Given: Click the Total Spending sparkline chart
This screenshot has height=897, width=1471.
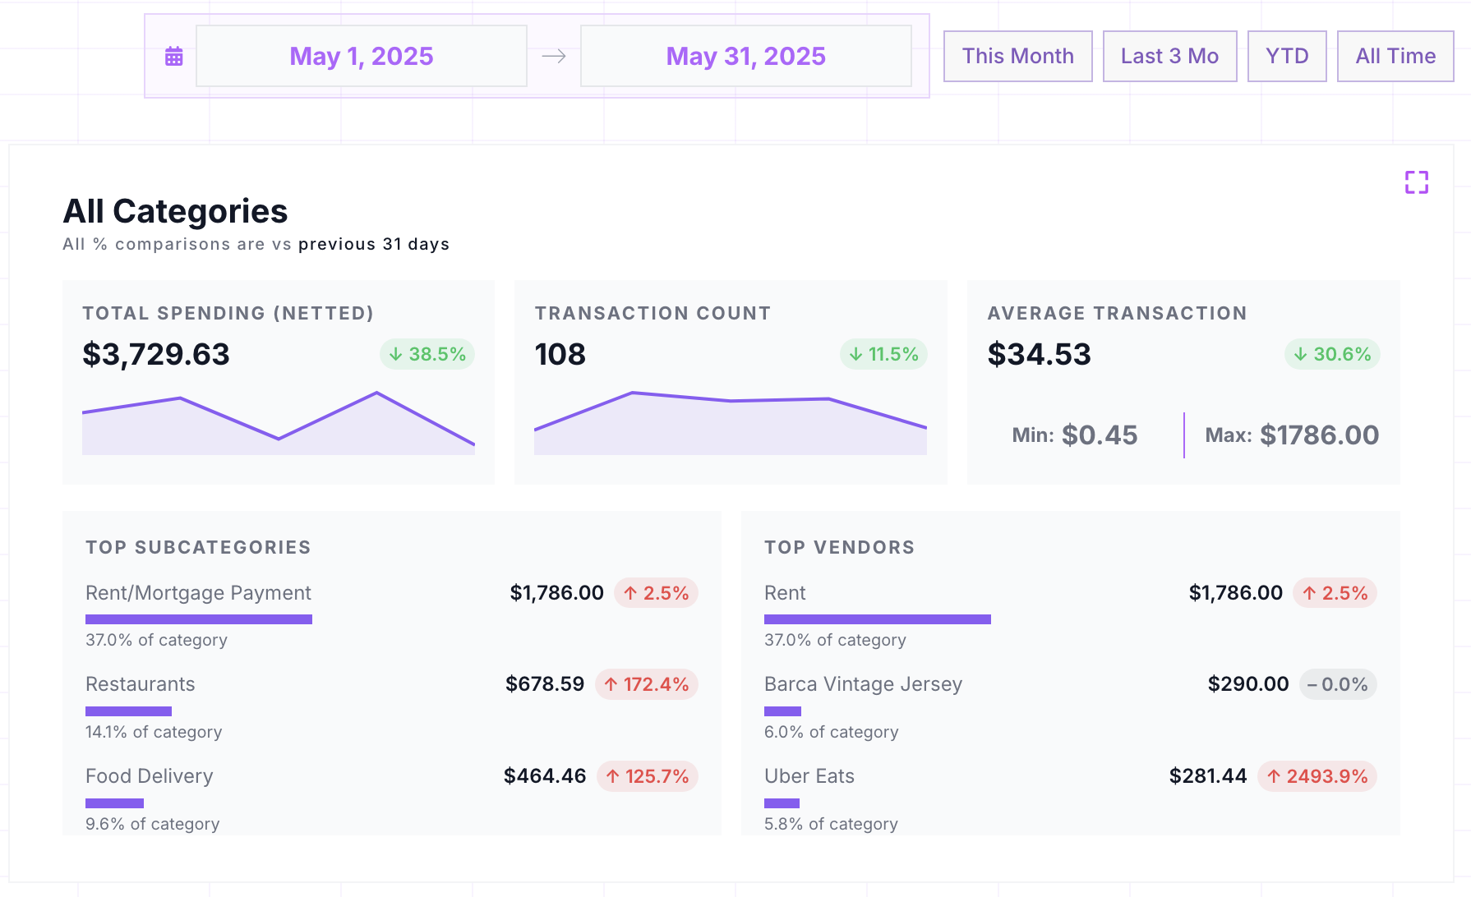Looking at the screenshot, I should 279,421.
